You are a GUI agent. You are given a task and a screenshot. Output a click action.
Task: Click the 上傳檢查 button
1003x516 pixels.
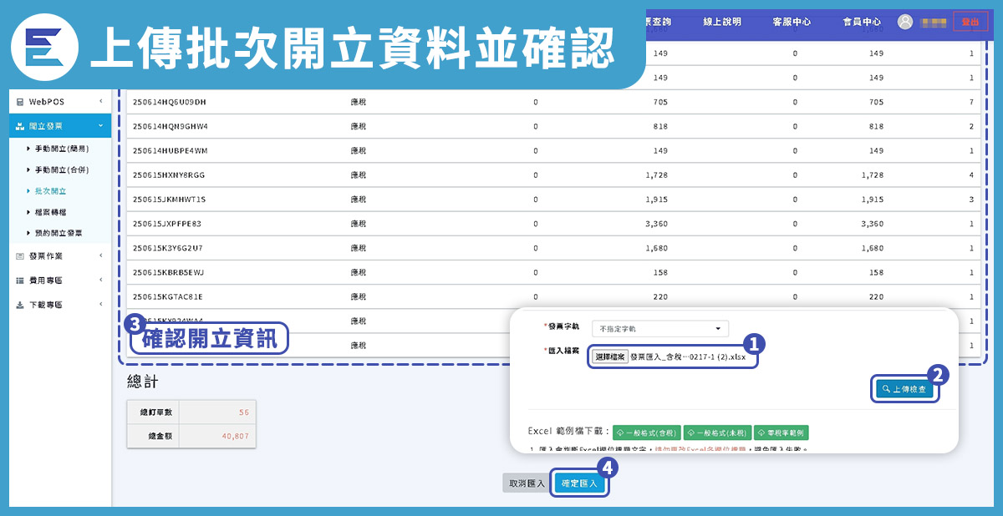(903, 389)
